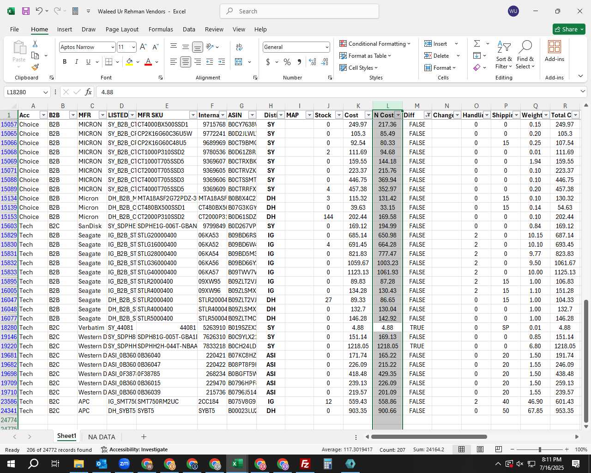Screen dimensions: 591x473
Task: Open Outlook from the taskbar
Action: pos(101,464)
